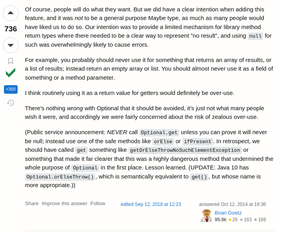The width and height of the screenshot is (290, 233).
Task: Downvote this answer
Action: (x=11, y=45)
